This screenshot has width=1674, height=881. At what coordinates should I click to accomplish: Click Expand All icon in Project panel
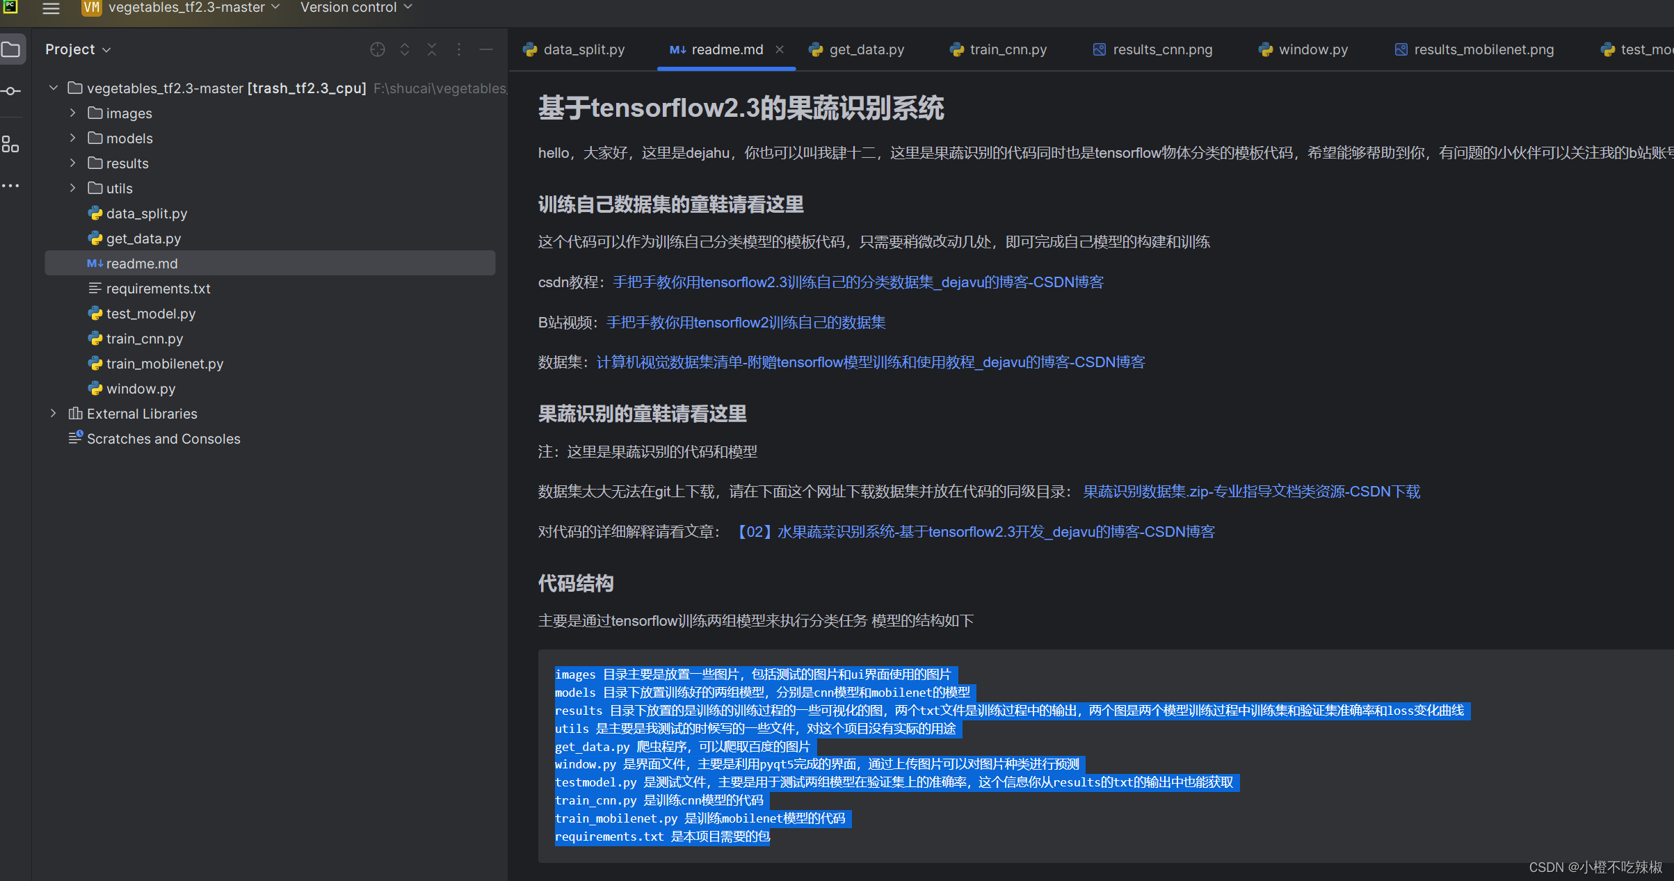[x=405, y=49]
